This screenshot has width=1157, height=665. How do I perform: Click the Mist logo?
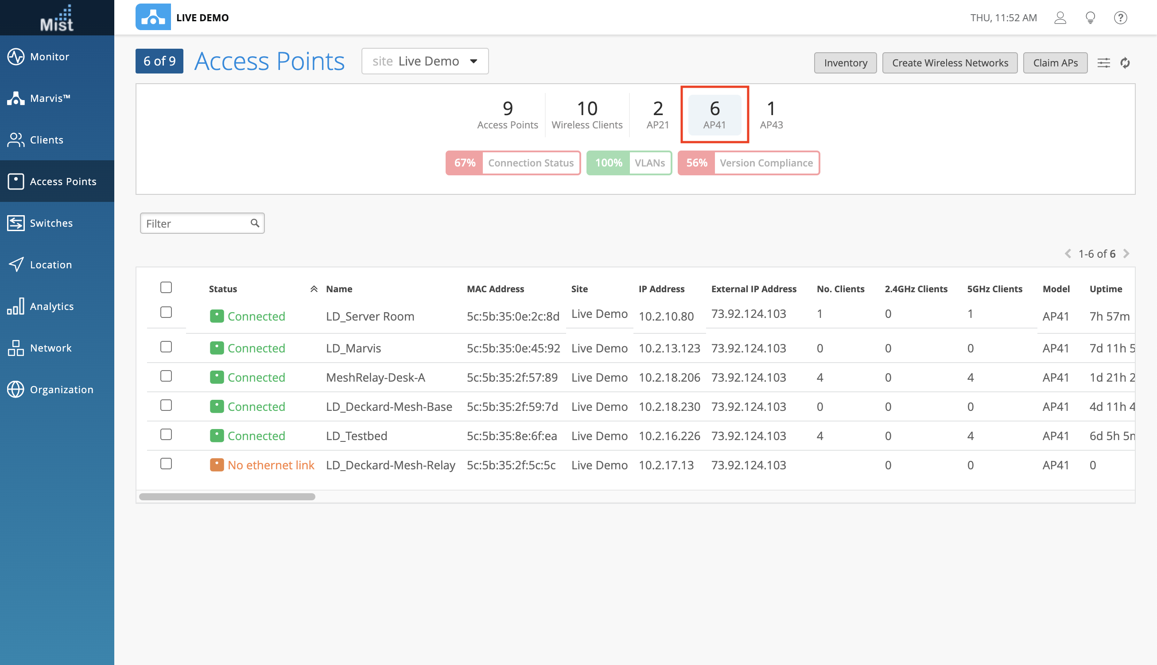pos(57,18)
